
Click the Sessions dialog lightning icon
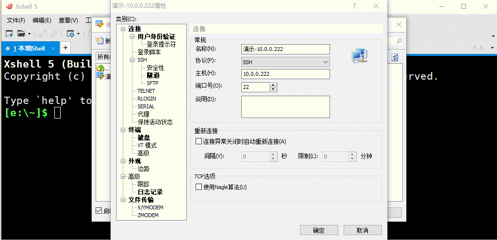point(100,24)
